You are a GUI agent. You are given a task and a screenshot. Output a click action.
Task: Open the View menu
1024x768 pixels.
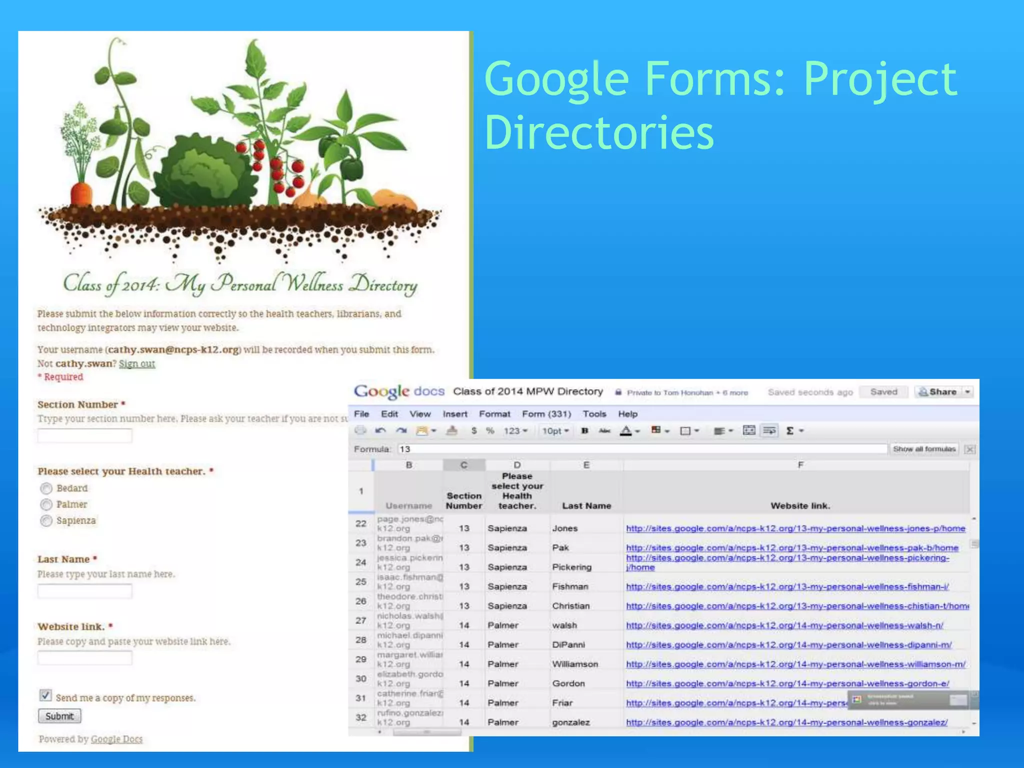(x=420, y=414)
